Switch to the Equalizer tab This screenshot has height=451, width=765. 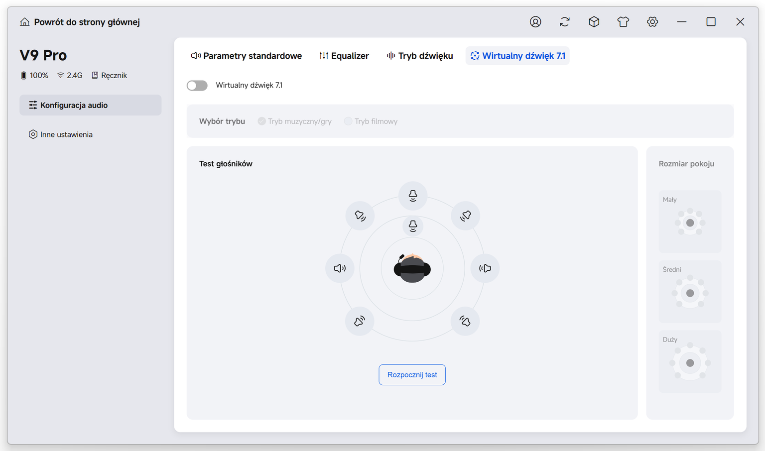[x=344, y=56]
